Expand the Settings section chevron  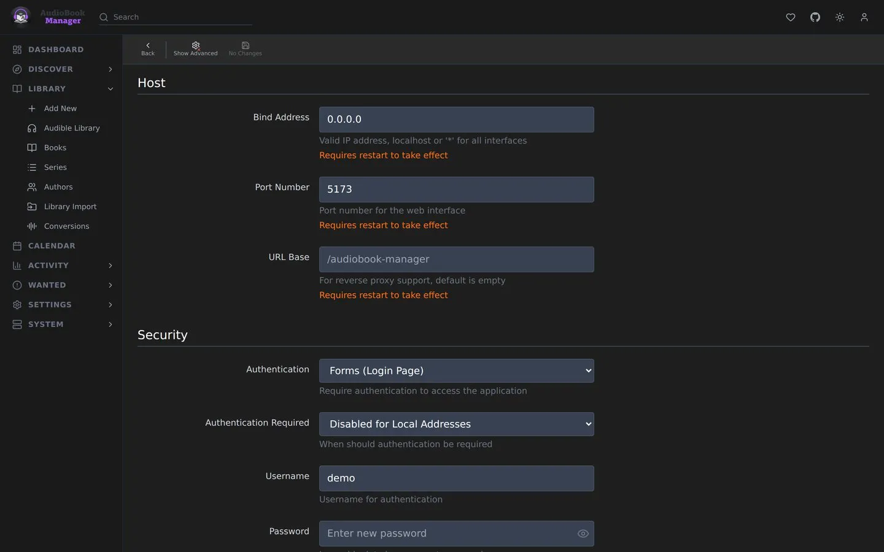click(110, 305)
